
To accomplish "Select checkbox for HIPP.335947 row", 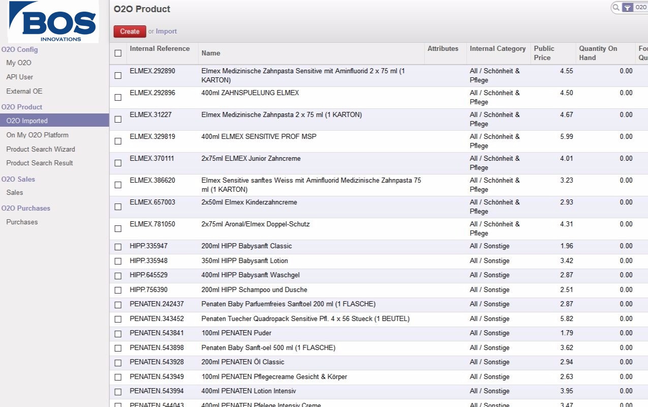I will pos(118,247).
